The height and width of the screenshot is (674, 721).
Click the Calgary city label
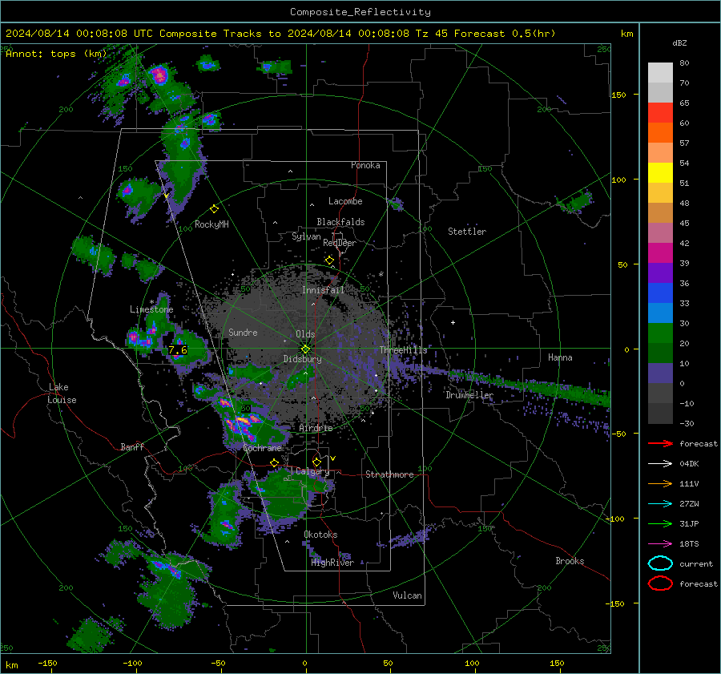click(x=312, y=471)
